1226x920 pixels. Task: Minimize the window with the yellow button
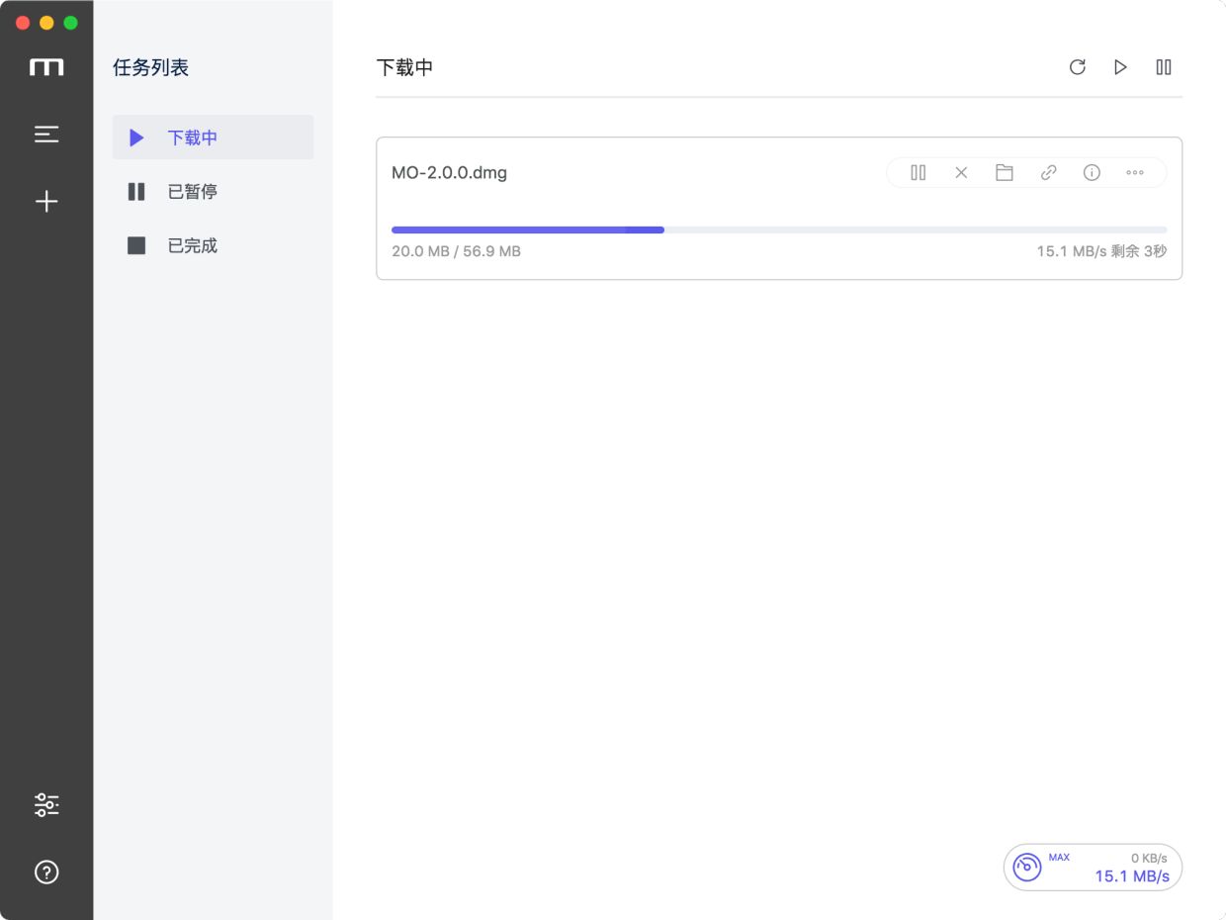(46, 23)
